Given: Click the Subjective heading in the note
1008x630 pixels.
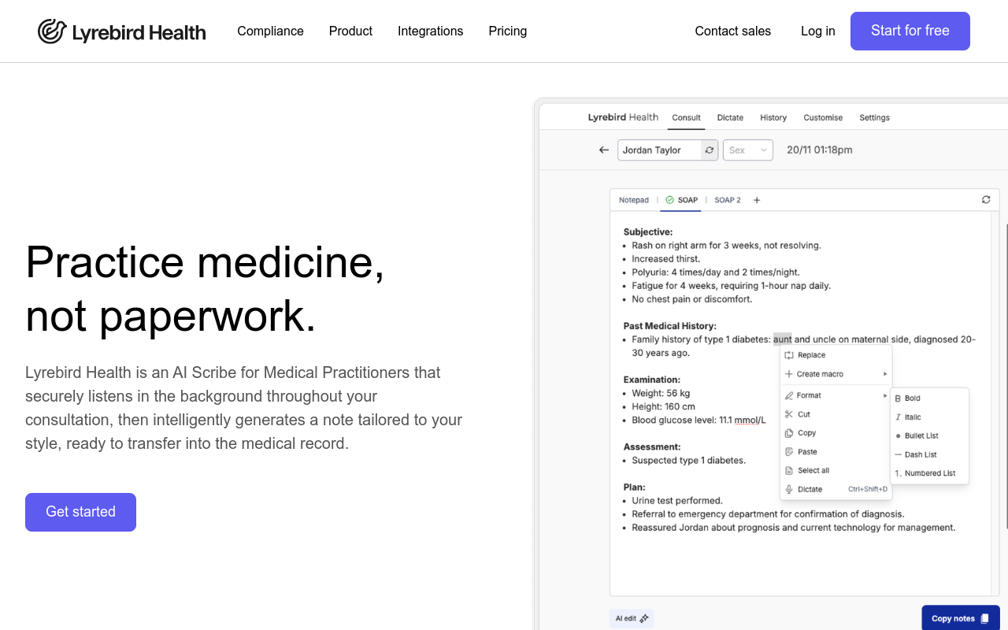Looking at the screenshot, I should tap(648, 232).
